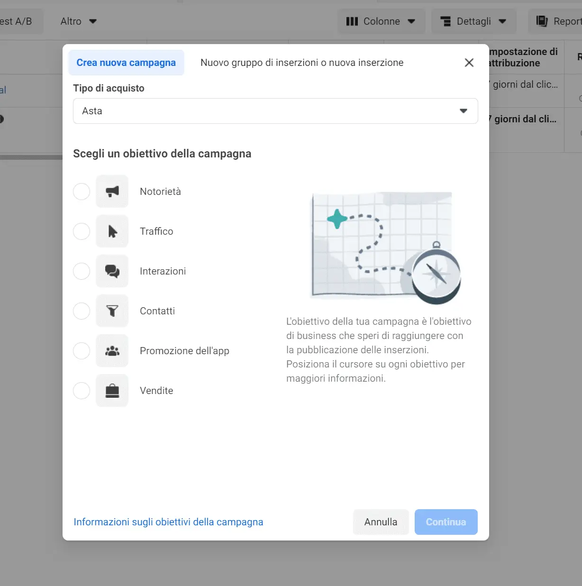
Task: Click the Notorietà megaphone icon
Action: 112,192
